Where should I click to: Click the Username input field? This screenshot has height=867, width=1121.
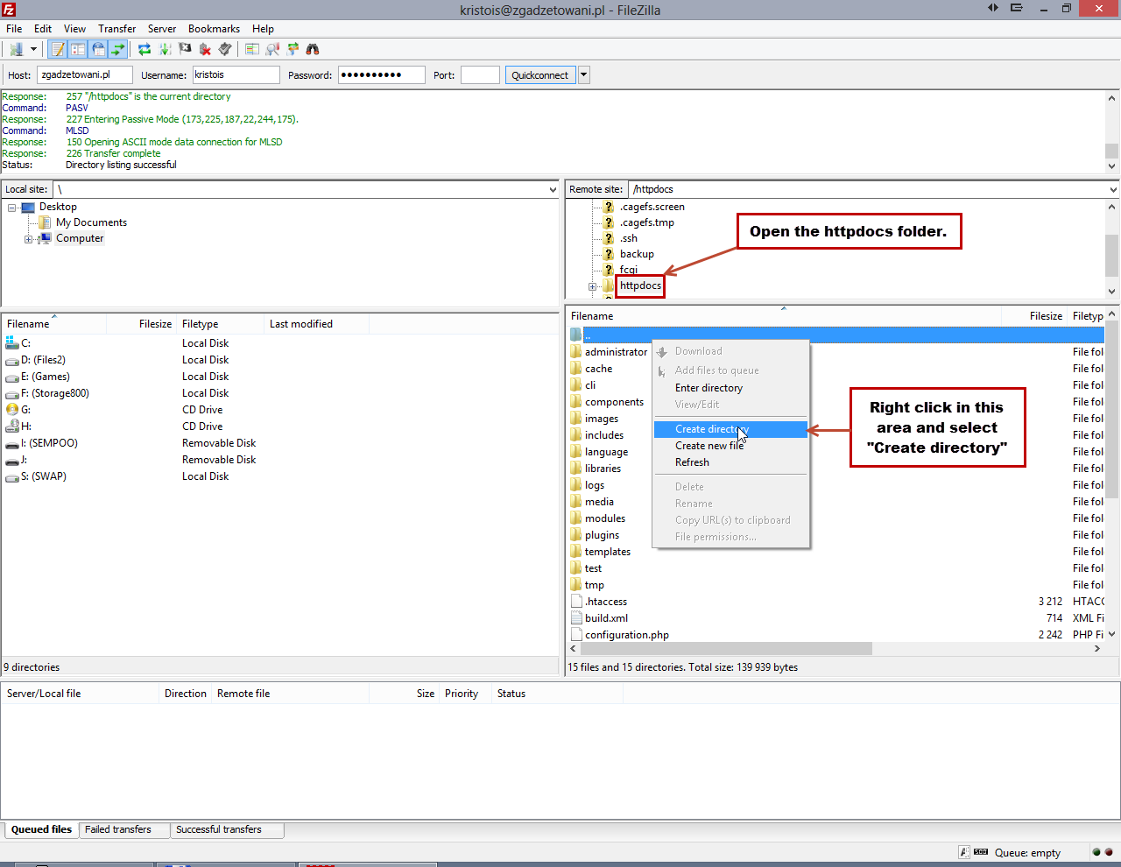tap(236, 75)
